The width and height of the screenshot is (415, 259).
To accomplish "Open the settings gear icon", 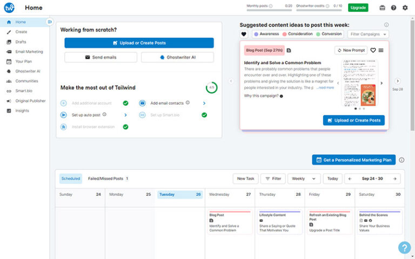I will 405,8.
